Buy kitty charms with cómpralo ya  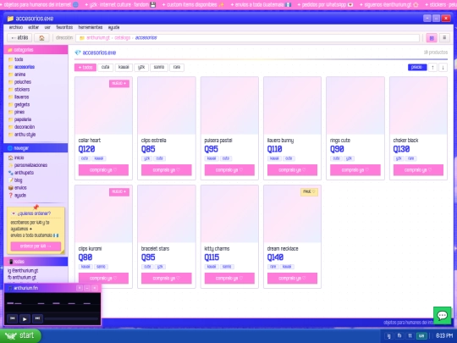[x=229, y=279]
